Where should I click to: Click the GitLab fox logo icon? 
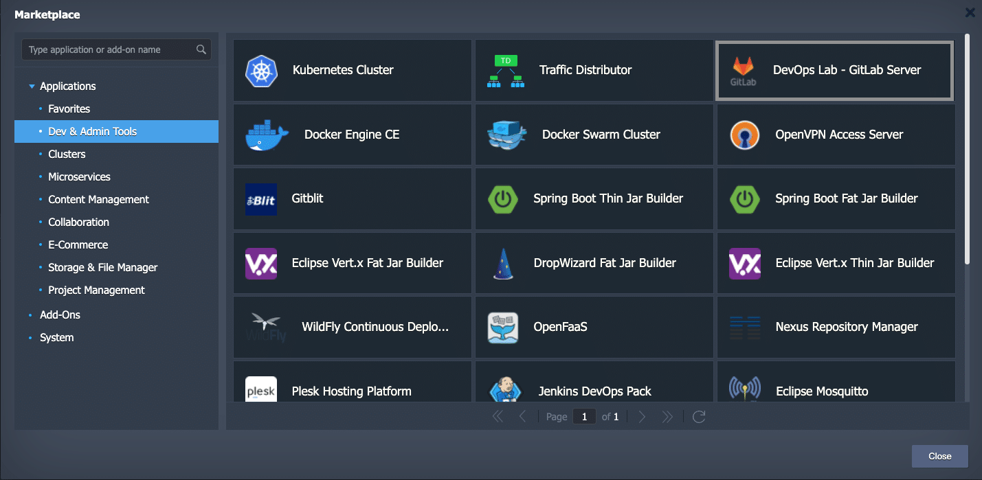coord(744,71)
